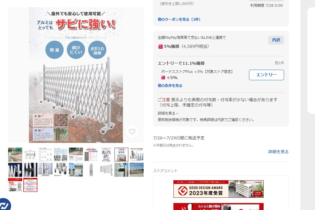
Task: Select the caster wheels thumbnail
Action: (x=61, y=170)
